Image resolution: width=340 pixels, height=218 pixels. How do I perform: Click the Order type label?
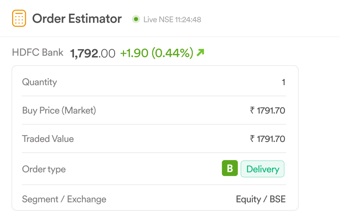click(x=44, y=169)
